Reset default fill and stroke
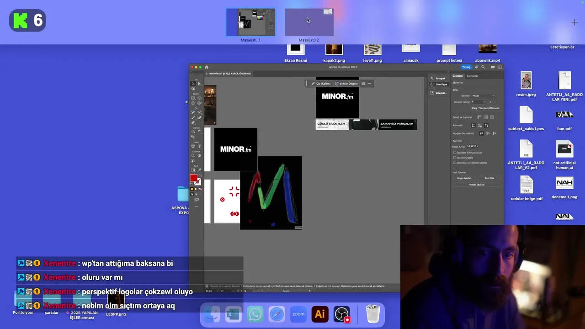585x329 pixels. 191,184
